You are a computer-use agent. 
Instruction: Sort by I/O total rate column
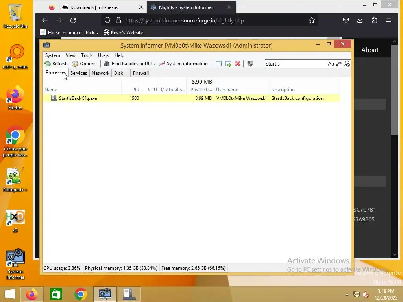click(173, 90)
